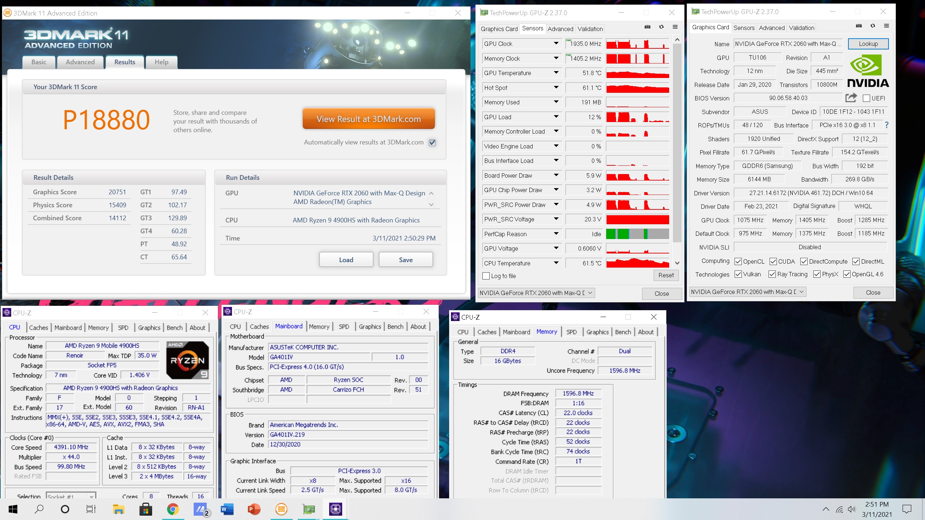The width and height of the screenshot is (925, 520).
Task: Open network Wi-Fi tray icon
Action: click(x=839, y=509)
